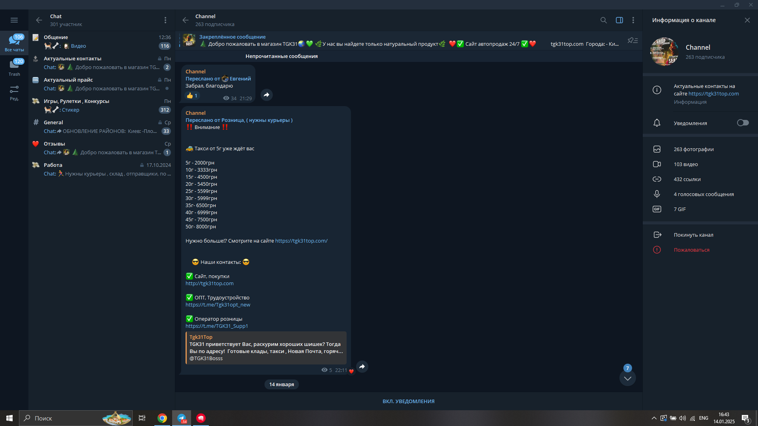Open Windows Task View

[x=142, y=418]
